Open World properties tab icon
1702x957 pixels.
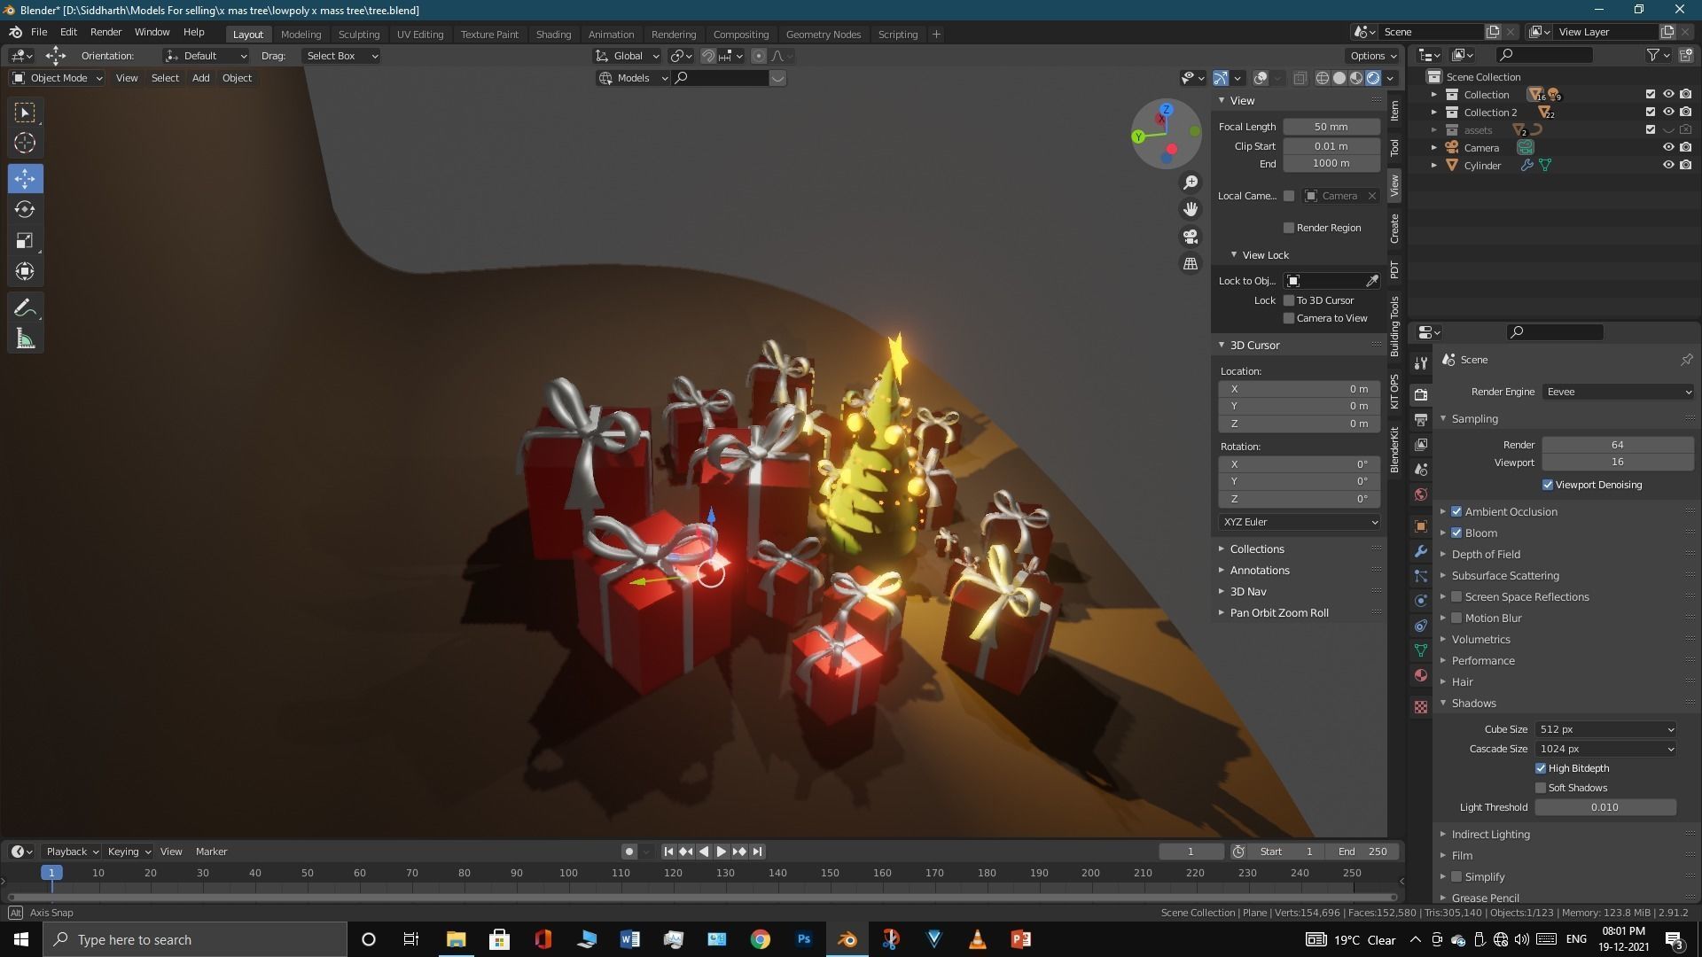pyautogui.click(x=1421, y=494)
